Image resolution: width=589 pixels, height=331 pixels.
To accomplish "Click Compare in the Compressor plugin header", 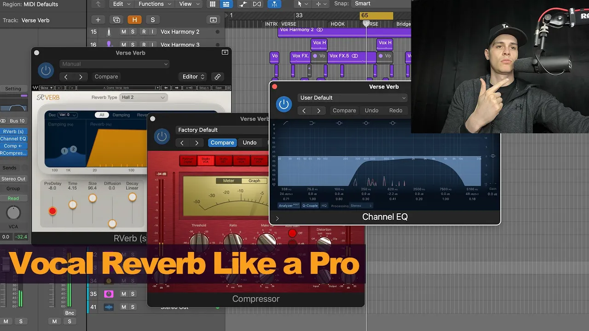I will coord(222,143).
